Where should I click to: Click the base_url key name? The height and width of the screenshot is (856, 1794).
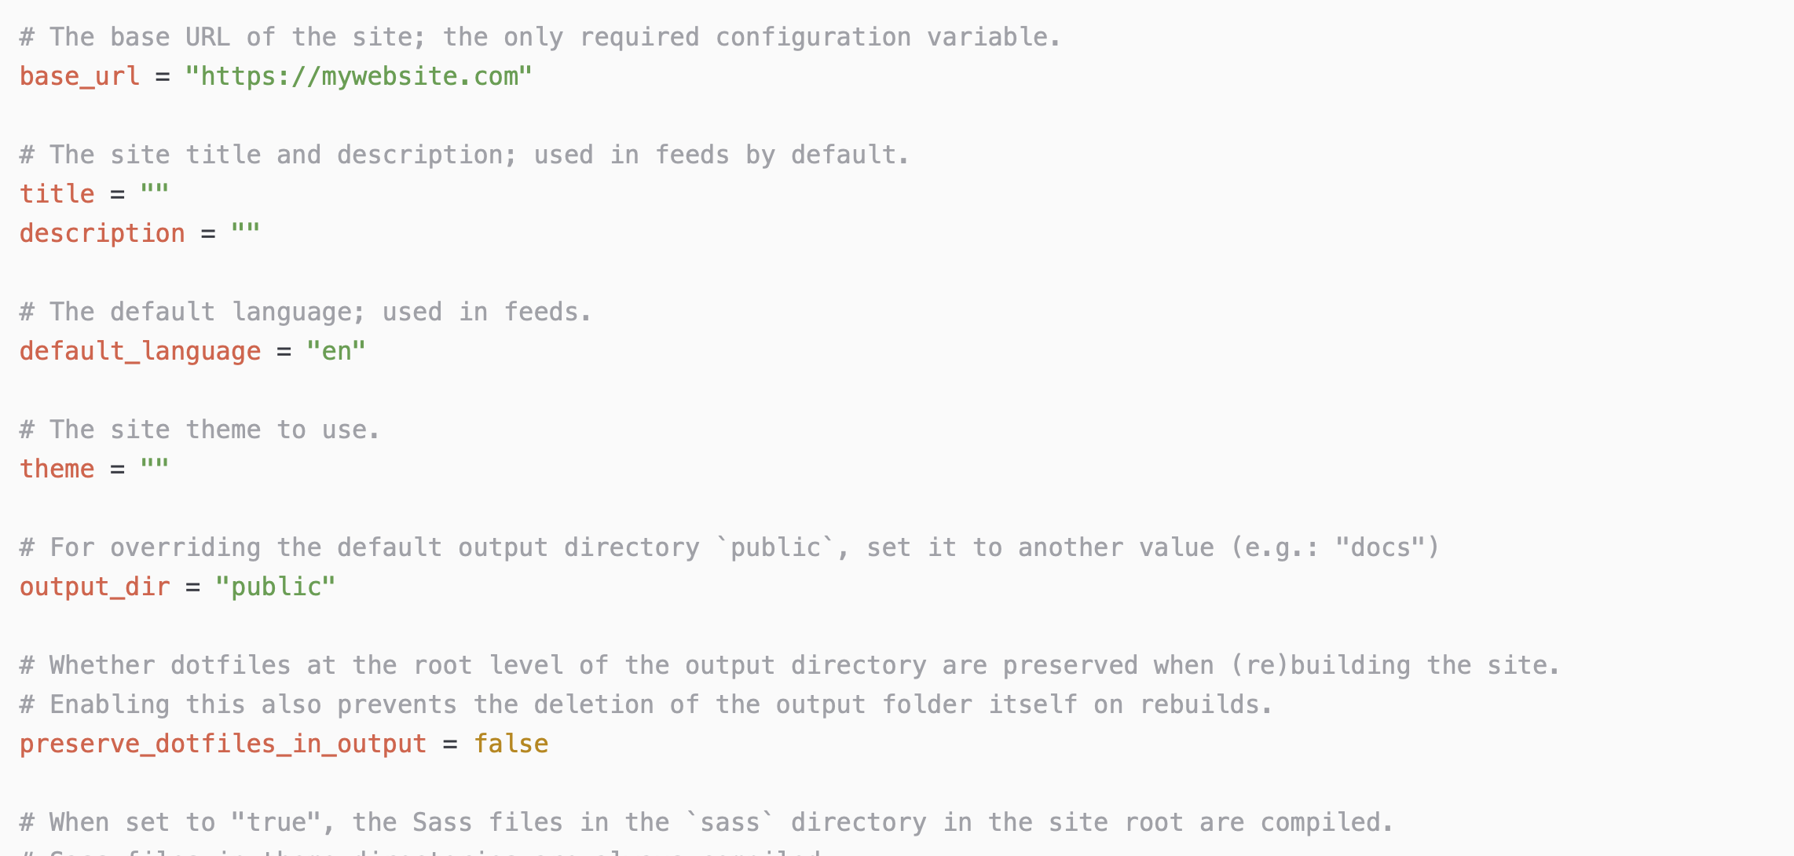click(79, 76)
